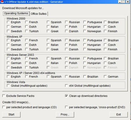Switch to the Office Suites tab
Image resolution: width=131 pixels, height=120 pixels.
(39, 14)
